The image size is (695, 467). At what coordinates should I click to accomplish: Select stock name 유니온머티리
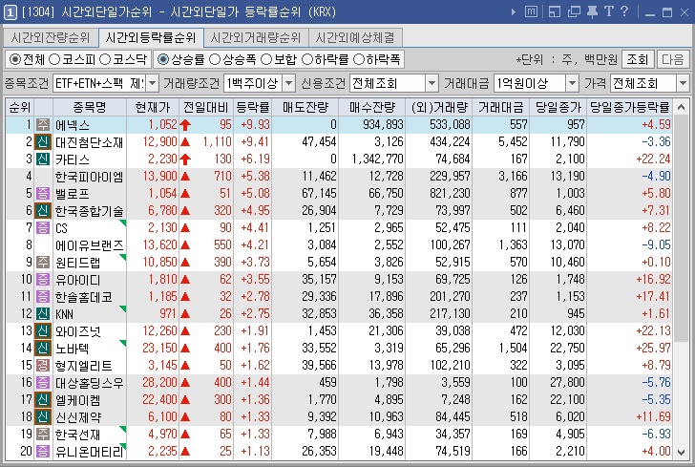[x=89, y=452]
